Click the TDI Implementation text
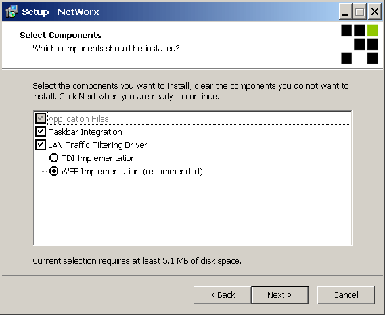 (x=99, y=158)
